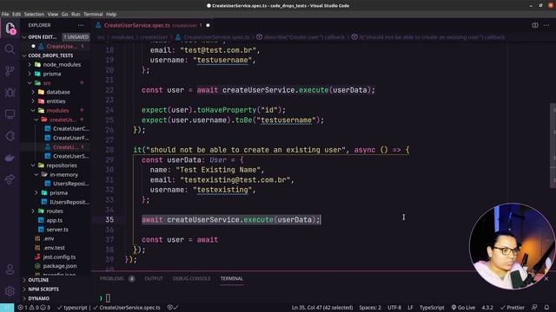This screenshot has height=312, width=556.
Task: Switch to the Problems panel tab
Action: tap(116, 279)
